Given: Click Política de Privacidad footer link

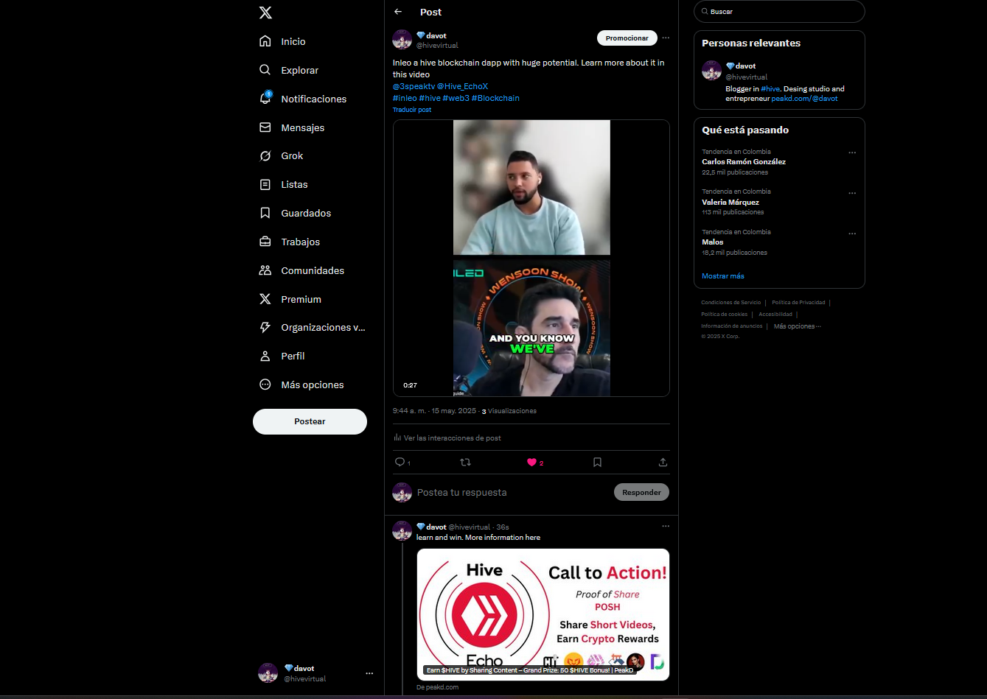Looking at the screenshot, I should (x=798, y=302).
